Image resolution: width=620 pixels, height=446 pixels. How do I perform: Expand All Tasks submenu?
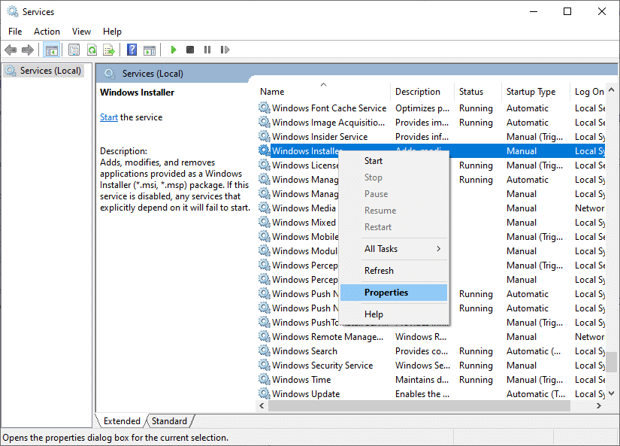pyautogui.click(x=394, y=249)
